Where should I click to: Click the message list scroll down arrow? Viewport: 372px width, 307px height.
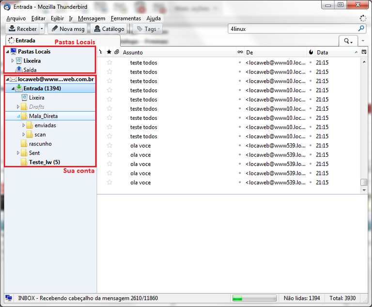364,190
